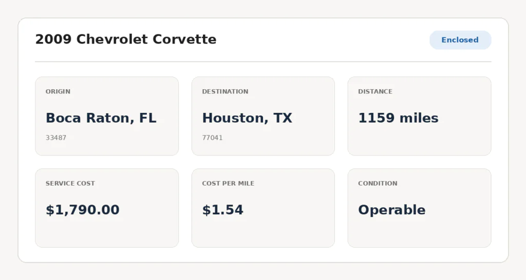This screenshot has width=526, height=280.
Task: Click the ORIGIN label
Action: click(58, 91)
